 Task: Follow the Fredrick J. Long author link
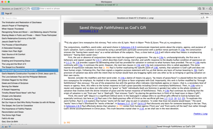(x=200, y=114)
